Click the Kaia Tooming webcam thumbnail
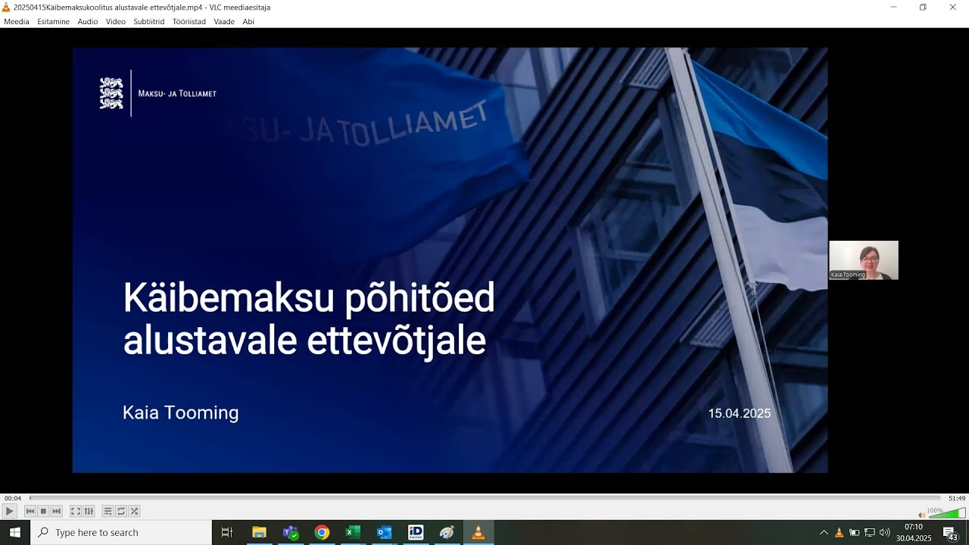969x545 pixels. (x=864, y=260)
